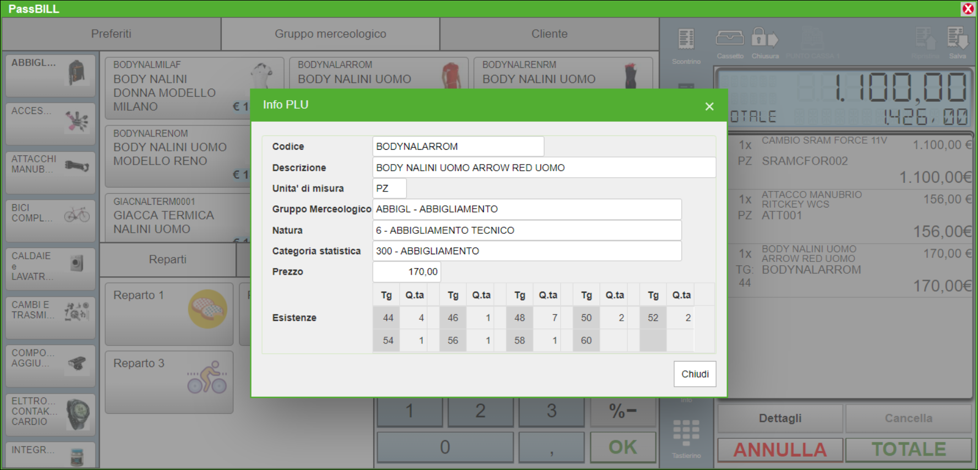The height and width of the screenshot is (470, 978).
Task: Select the ABBIGL... category with jacket icon
Action: (x=51, y=75)
